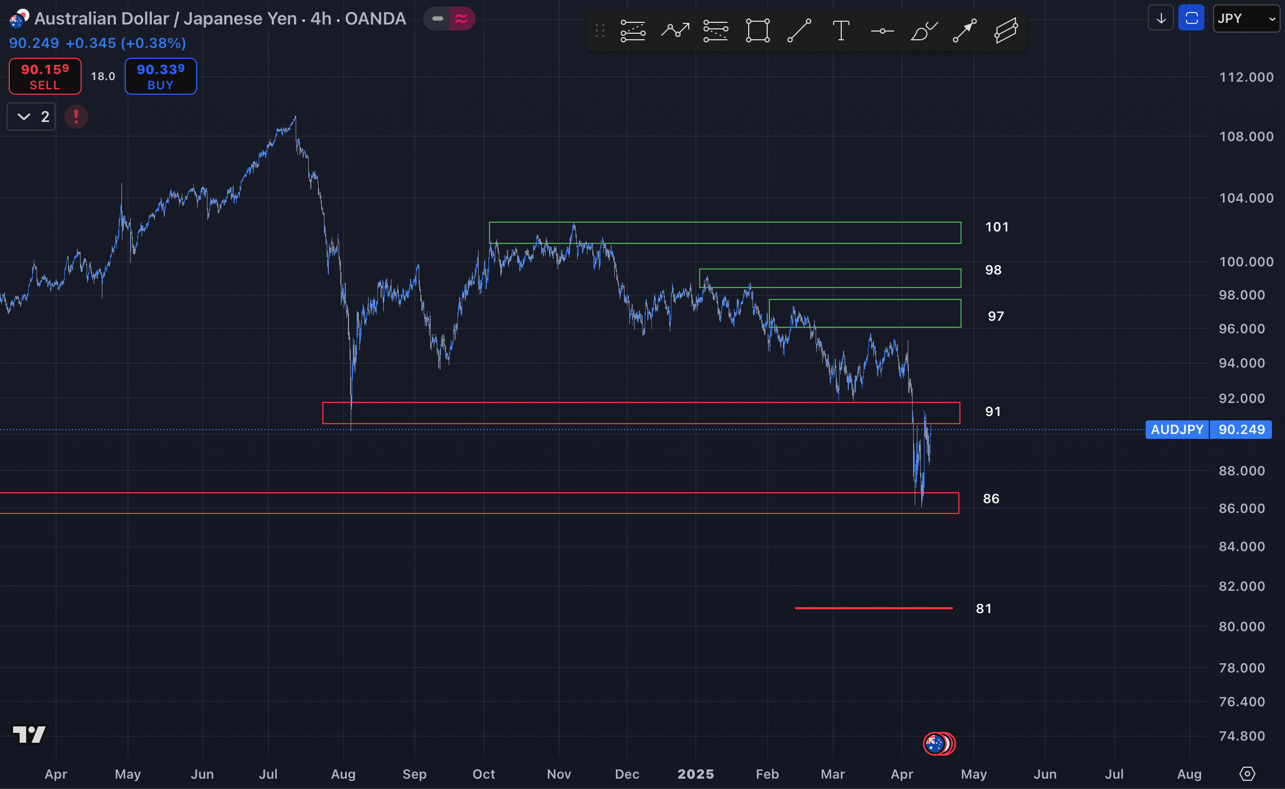
Task: Select the Horizontal Ray tool
Action: click(882, 30)
